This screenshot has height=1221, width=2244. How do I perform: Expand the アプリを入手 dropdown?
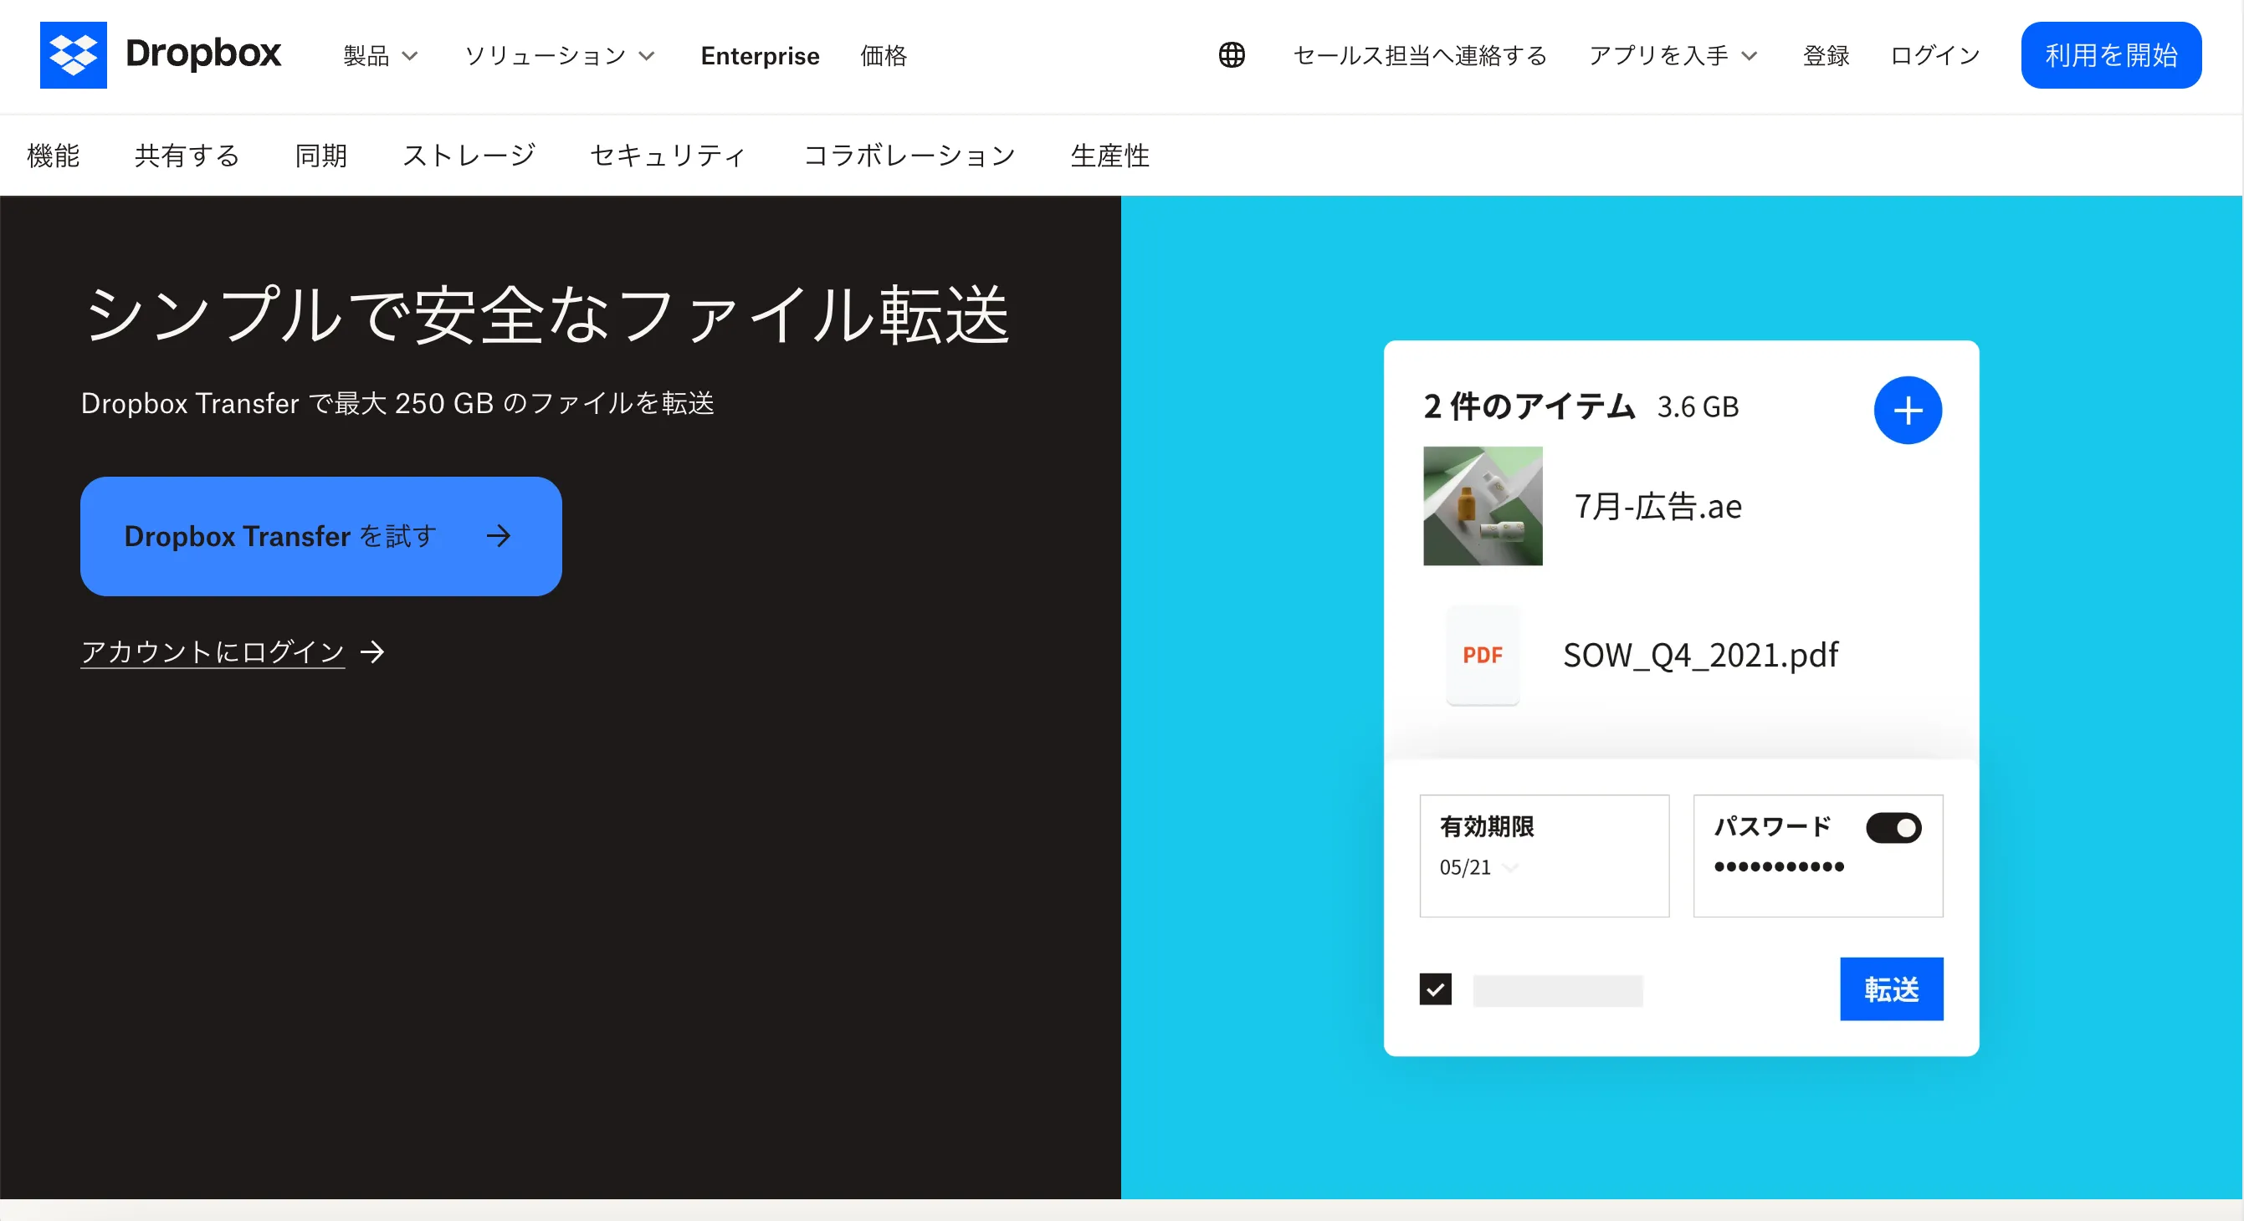pos(1673,56)
